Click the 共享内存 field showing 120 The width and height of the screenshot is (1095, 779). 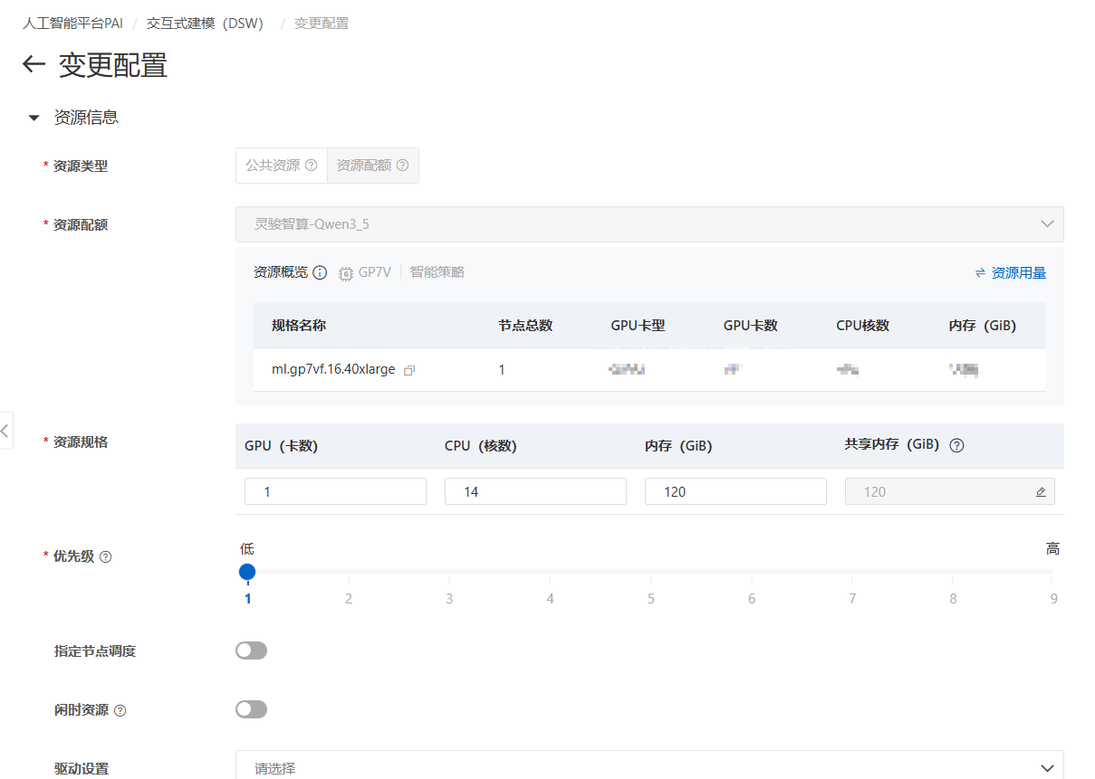point(949,491)
